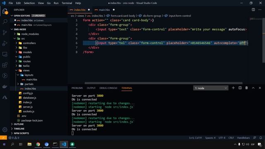Viewport: 265px width, 149px height.
Task: Split the editor to the right
Action: [253, 10]
